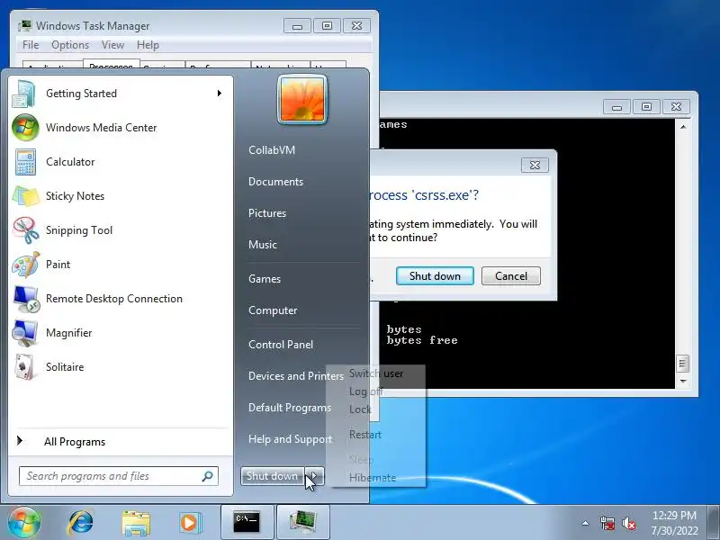Open Getting Started from Start menu
This screenshot has width=720, height=540.
(x=120, y=94)
